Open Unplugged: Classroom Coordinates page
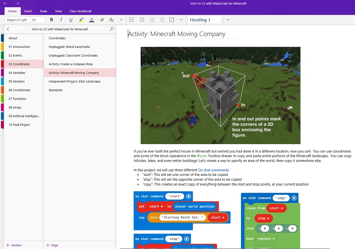Viewport: 355px width, 249px height. 80,55
